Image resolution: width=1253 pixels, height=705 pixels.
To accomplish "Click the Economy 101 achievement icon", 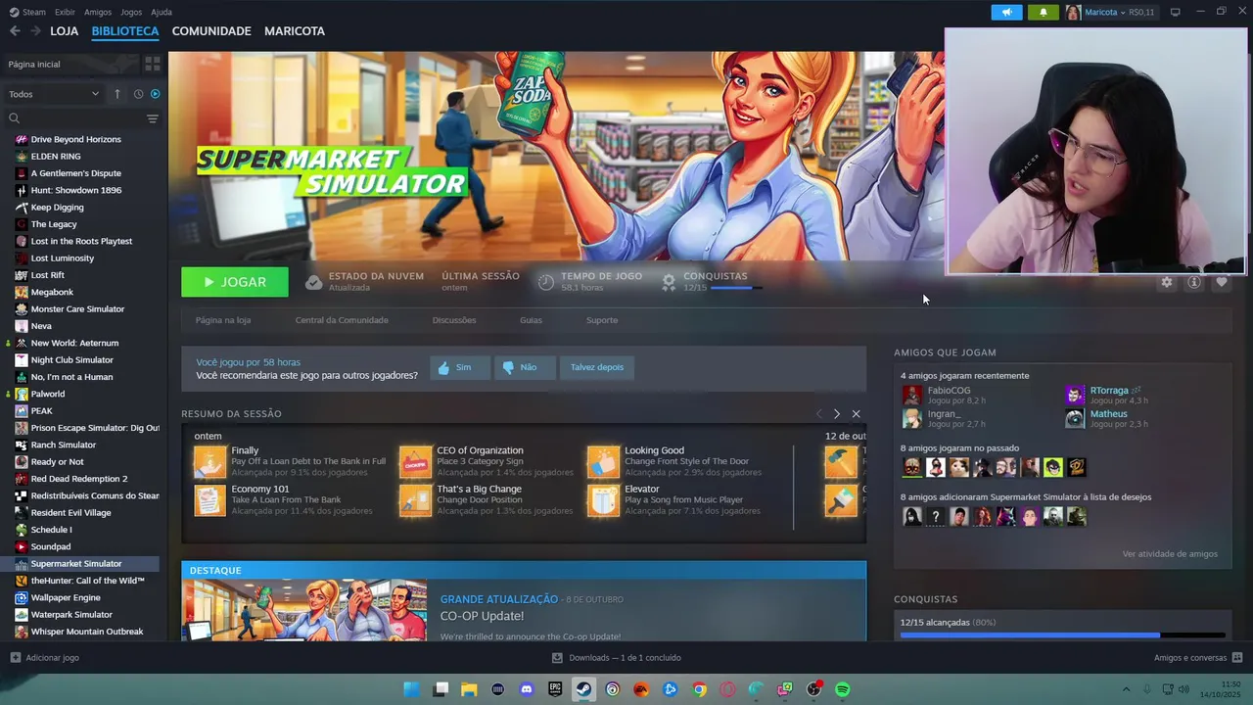I will [x=209, y=500].
